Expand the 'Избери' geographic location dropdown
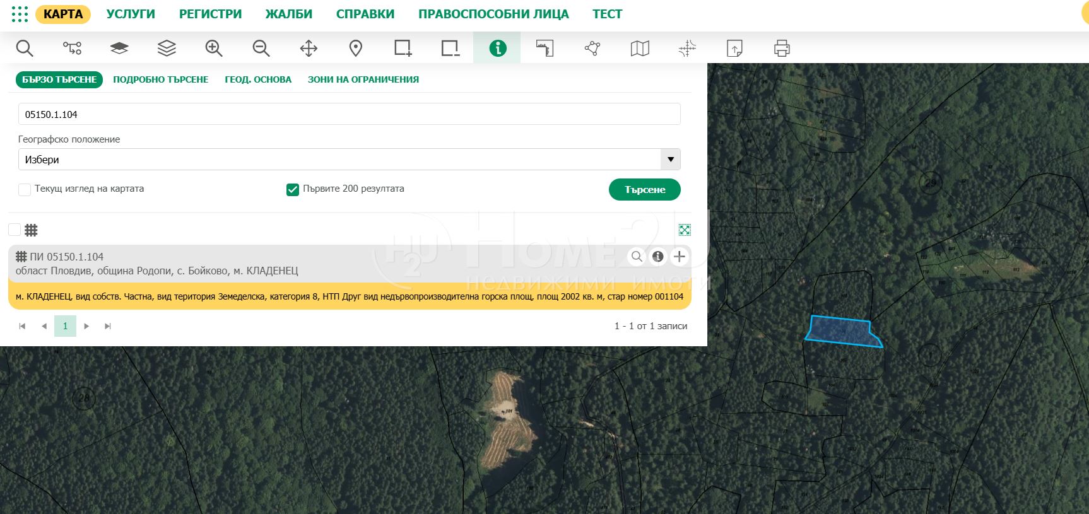 point(670,160)
